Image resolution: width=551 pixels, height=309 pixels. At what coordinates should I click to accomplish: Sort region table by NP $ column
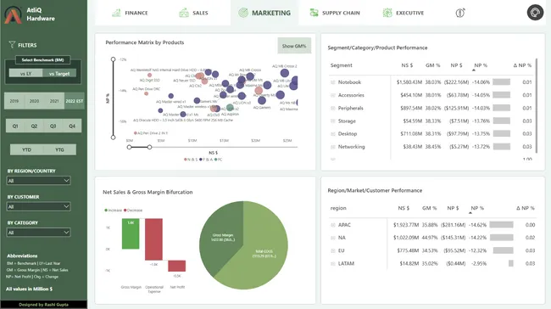453,208
